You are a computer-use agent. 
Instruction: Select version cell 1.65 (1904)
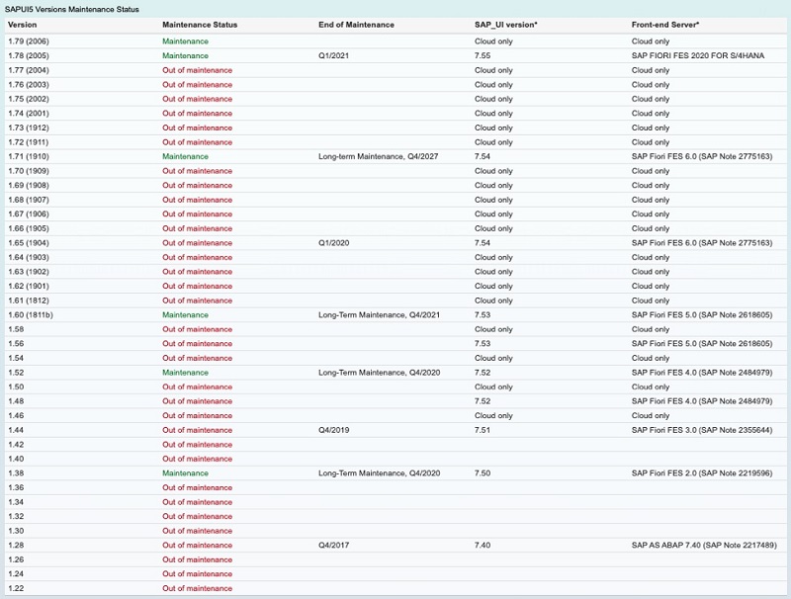click(x=29, y=242)
